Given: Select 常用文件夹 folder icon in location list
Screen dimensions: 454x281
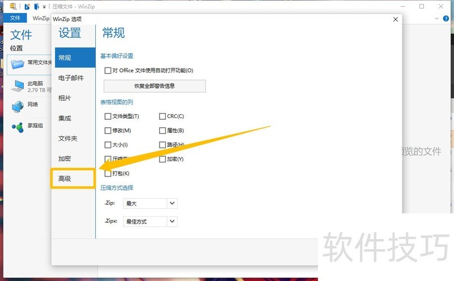Looking at the screenshot, I should 18,64.
